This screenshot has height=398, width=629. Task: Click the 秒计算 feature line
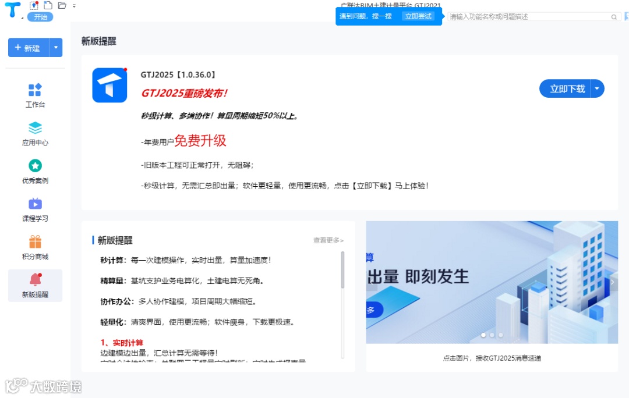click(185, 260)
